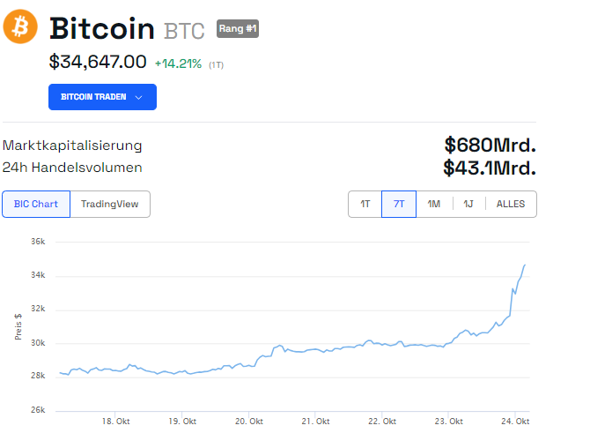Switch to the BIC Chart tab
This screenshot has width=590, height=448.
coord(36,204)
